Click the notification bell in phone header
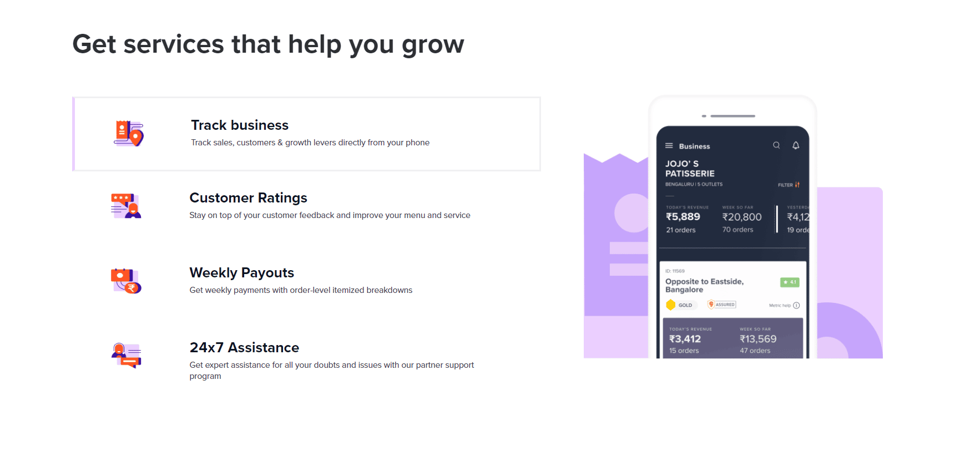This screenshot has height=451, width=955. 796,145
